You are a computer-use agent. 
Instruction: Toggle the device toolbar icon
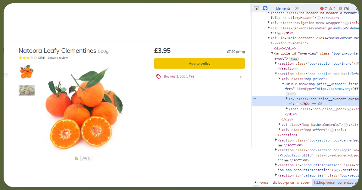265,8
